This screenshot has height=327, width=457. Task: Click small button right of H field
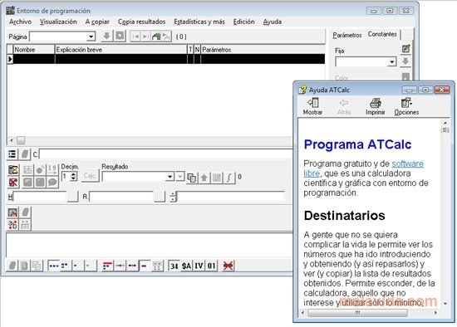coord(72,197)
